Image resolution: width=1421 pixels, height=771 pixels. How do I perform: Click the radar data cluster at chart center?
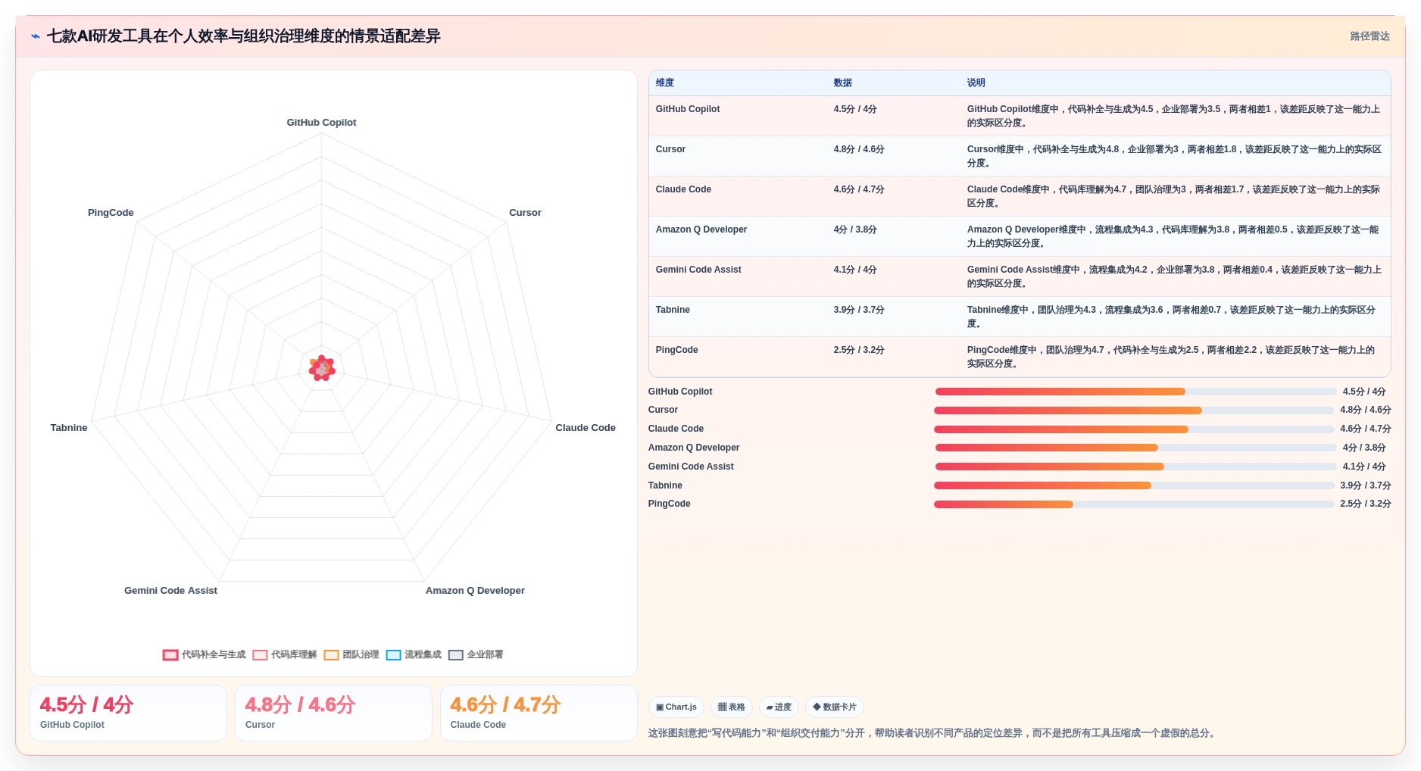coord(322,368)
